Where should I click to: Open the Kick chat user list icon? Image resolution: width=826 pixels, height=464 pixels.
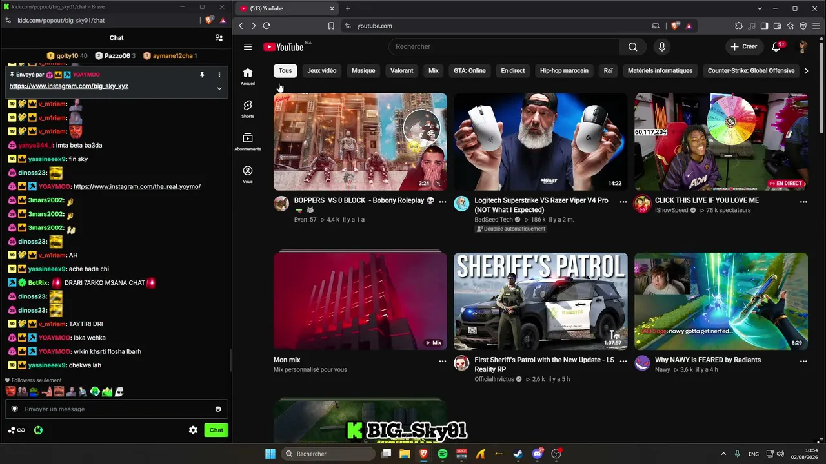pyautogui.click(x=219, y=38)
